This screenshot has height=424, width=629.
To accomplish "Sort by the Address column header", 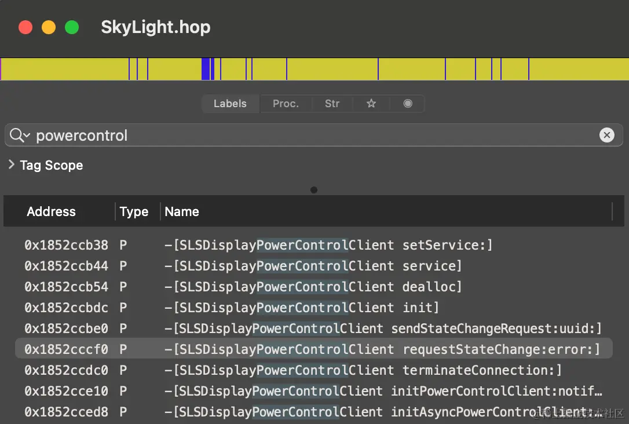I will [x=51, y=211].
